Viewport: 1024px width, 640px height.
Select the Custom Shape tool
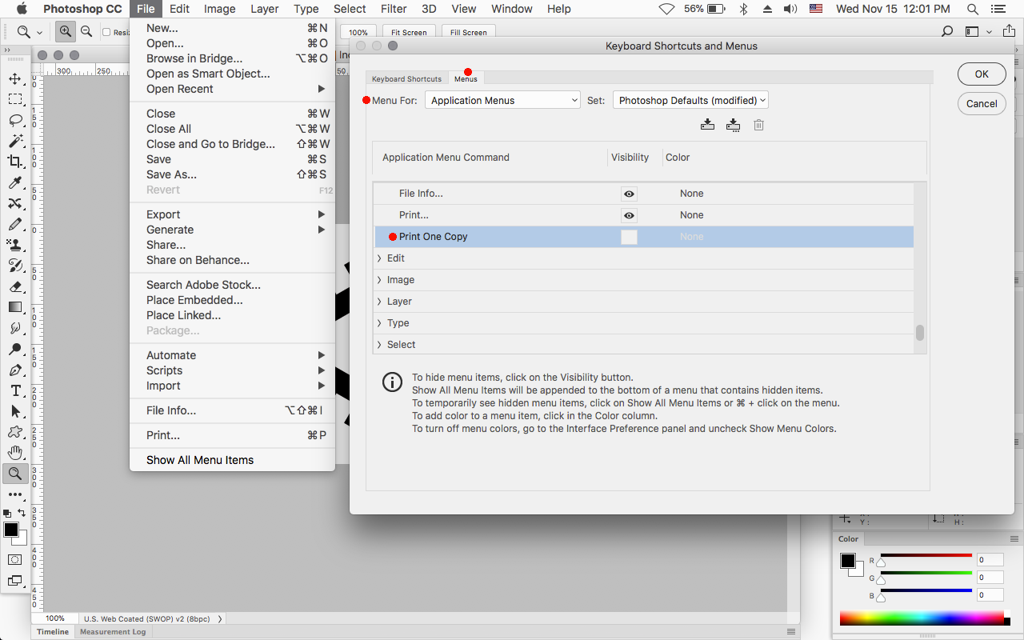(x=14, y=432)
